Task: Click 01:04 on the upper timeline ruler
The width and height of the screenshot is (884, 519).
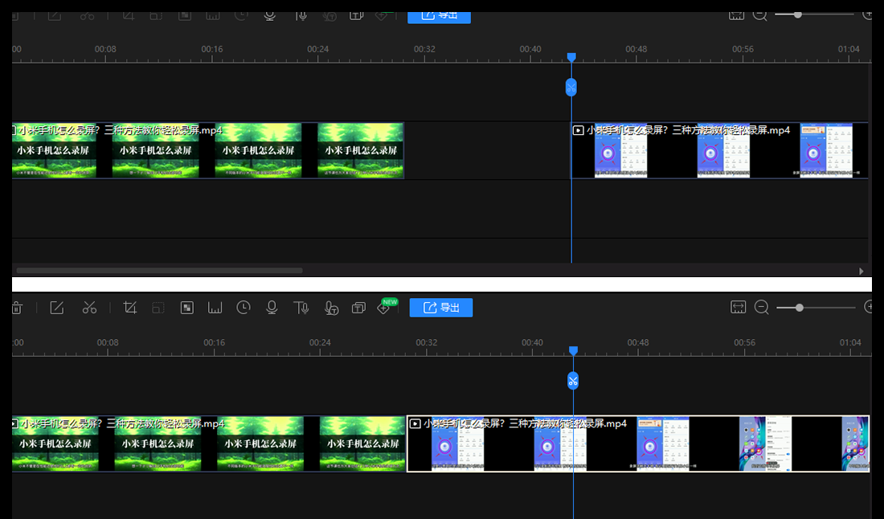Action: (x=849, y=49)
